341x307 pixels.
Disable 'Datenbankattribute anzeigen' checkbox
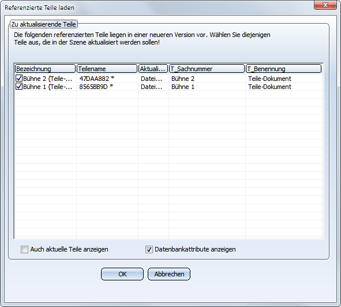(149, 249)
